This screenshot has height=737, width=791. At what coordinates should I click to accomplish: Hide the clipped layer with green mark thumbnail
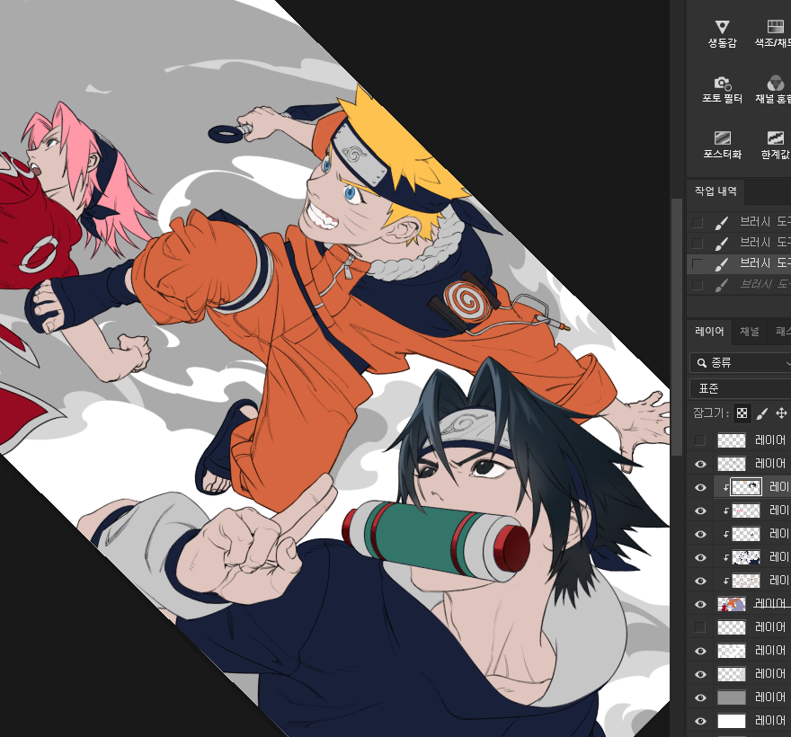click(x=700, y=534)
